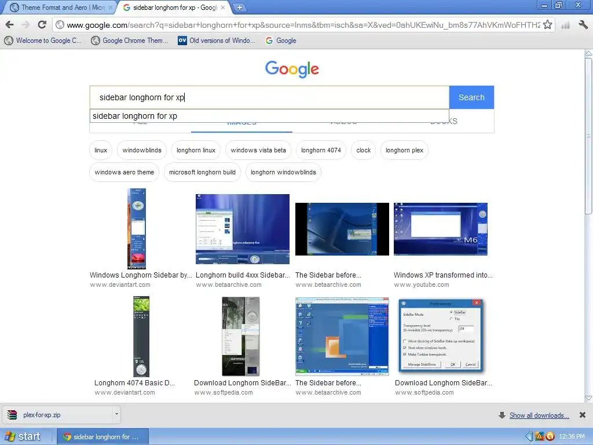The image size is (593, 445).
Task: Open Google Chrome Themes bookmark
Action: point(130,41)
